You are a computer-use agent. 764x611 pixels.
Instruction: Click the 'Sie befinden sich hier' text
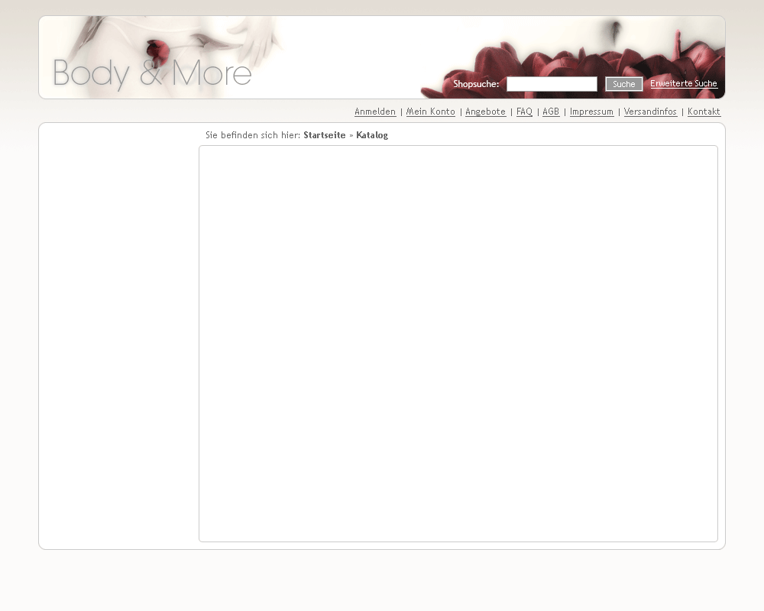click(253, 135)
